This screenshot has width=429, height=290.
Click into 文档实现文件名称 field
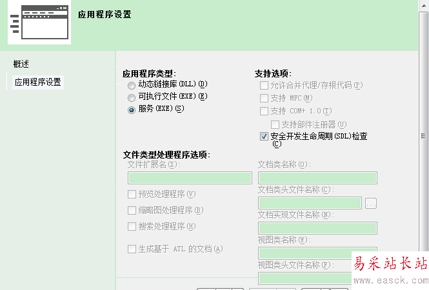pos(317,227)
